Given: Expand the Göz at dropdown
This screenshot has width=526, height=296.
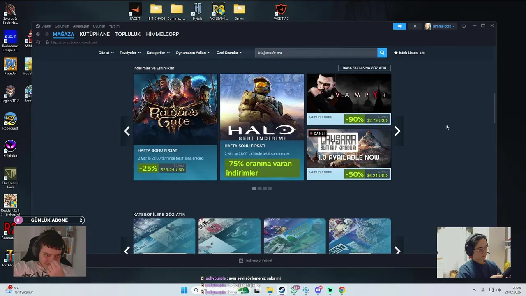Looking at the screenshot, I should pos(106,53).
